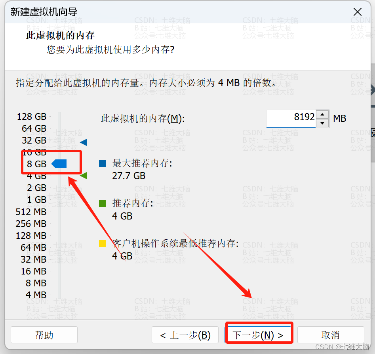Click the blue square legend for 最大推荐内存
This screenshot has height=354, width=375.
(103, 163)
